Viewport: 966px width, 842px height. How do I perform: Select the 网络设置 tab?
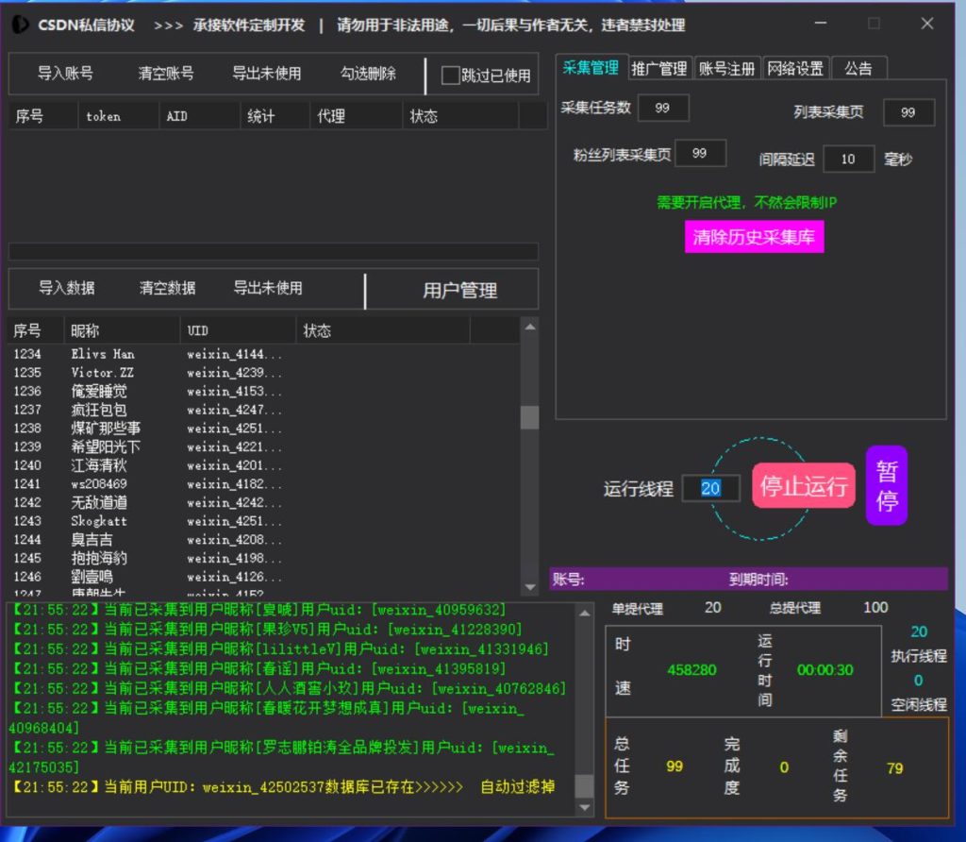click(x=795, y=68)
